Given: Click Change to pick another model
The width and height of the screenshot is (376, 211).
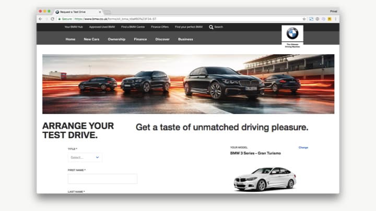Looking at the screenshot, I should (x=303, y=147).
